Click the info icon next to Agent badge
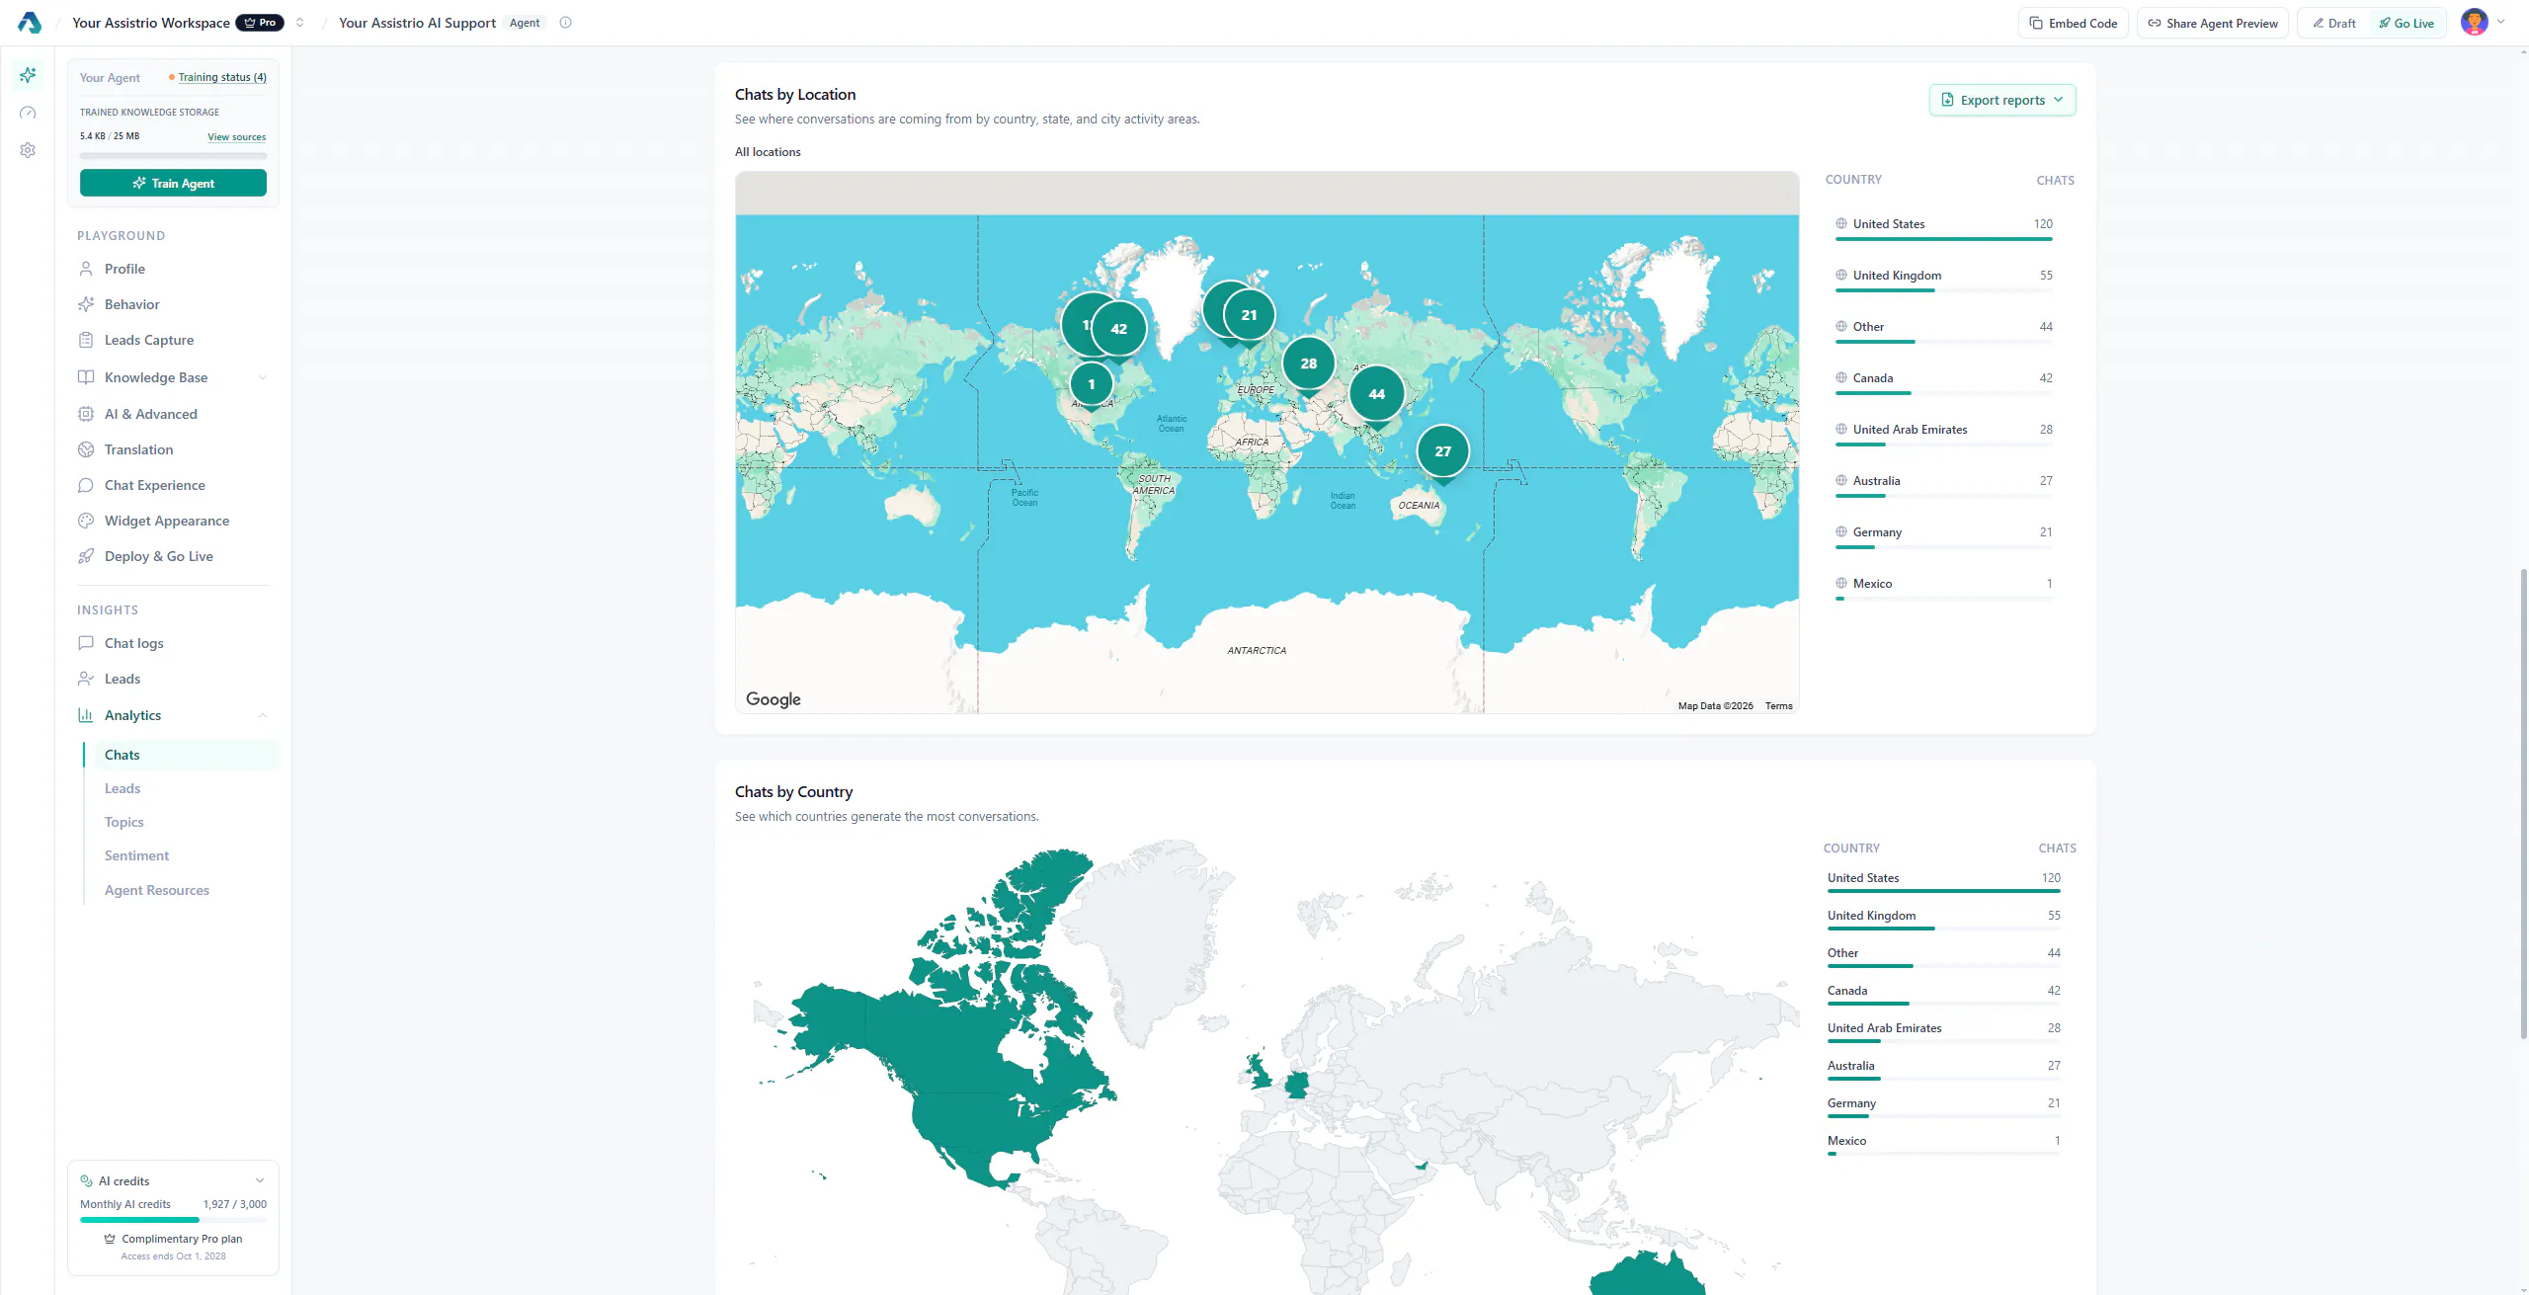This screenshot has height=1295, width=2529. pyautogui.click(x=565, y=23)
